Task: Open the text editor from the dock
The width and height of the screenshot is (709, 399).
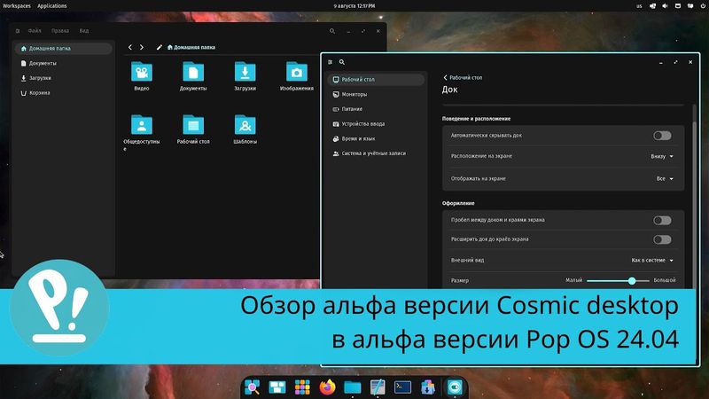Action: tap(378, 387)
